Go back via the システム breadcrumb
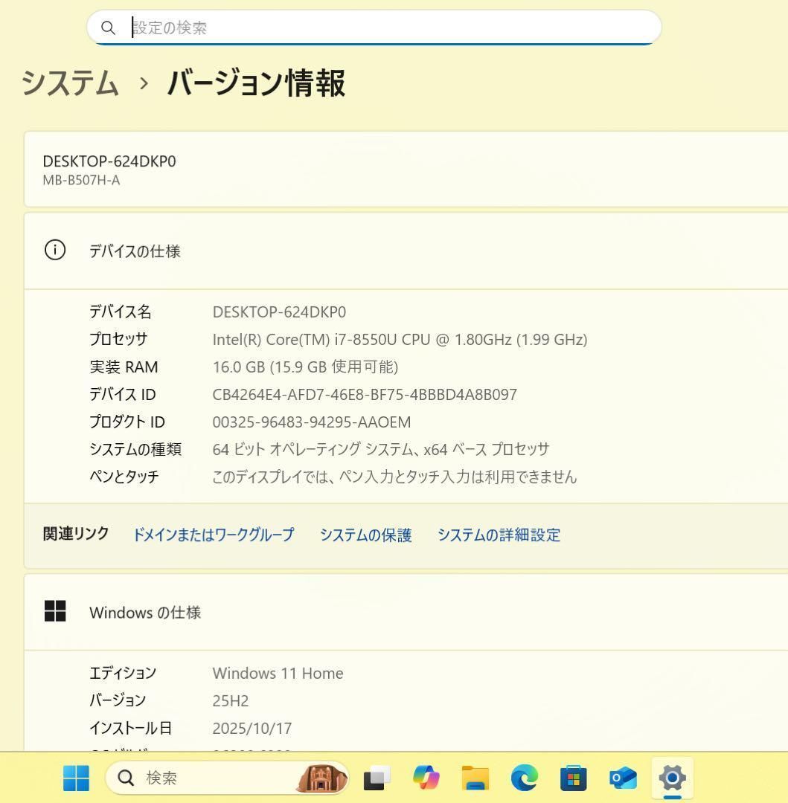 (71, 83)
